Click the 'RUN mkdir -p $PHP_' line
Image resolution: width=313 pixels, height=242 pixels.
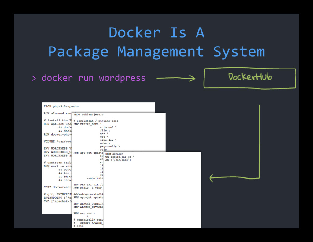coord(88,188)
